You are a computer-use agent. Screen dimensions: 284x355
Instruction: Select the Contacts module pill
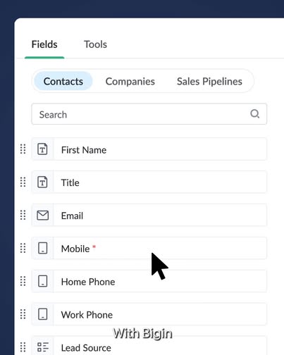pyautogui.click(x=63, y=81)
